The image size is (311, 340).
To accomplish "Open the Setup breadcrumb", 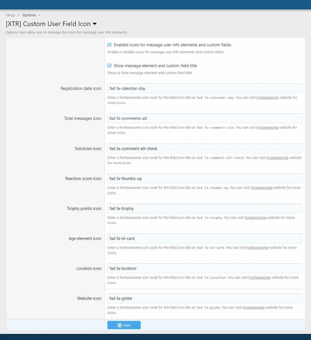I will point(10,15).
